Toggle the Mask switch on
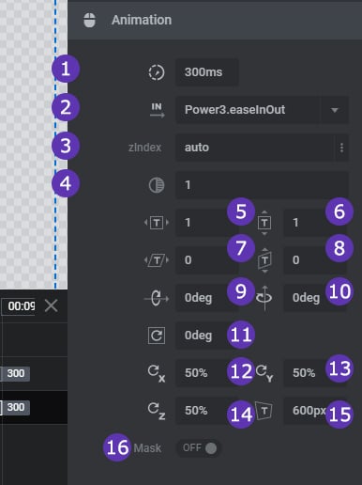 click(x=200, y=448)
